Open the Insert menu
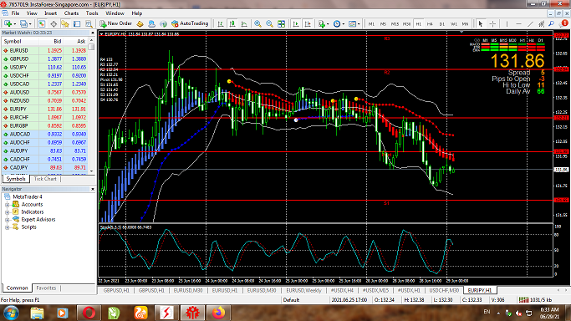The height and width of the screenshot is (321, 571). coord(51,13)
